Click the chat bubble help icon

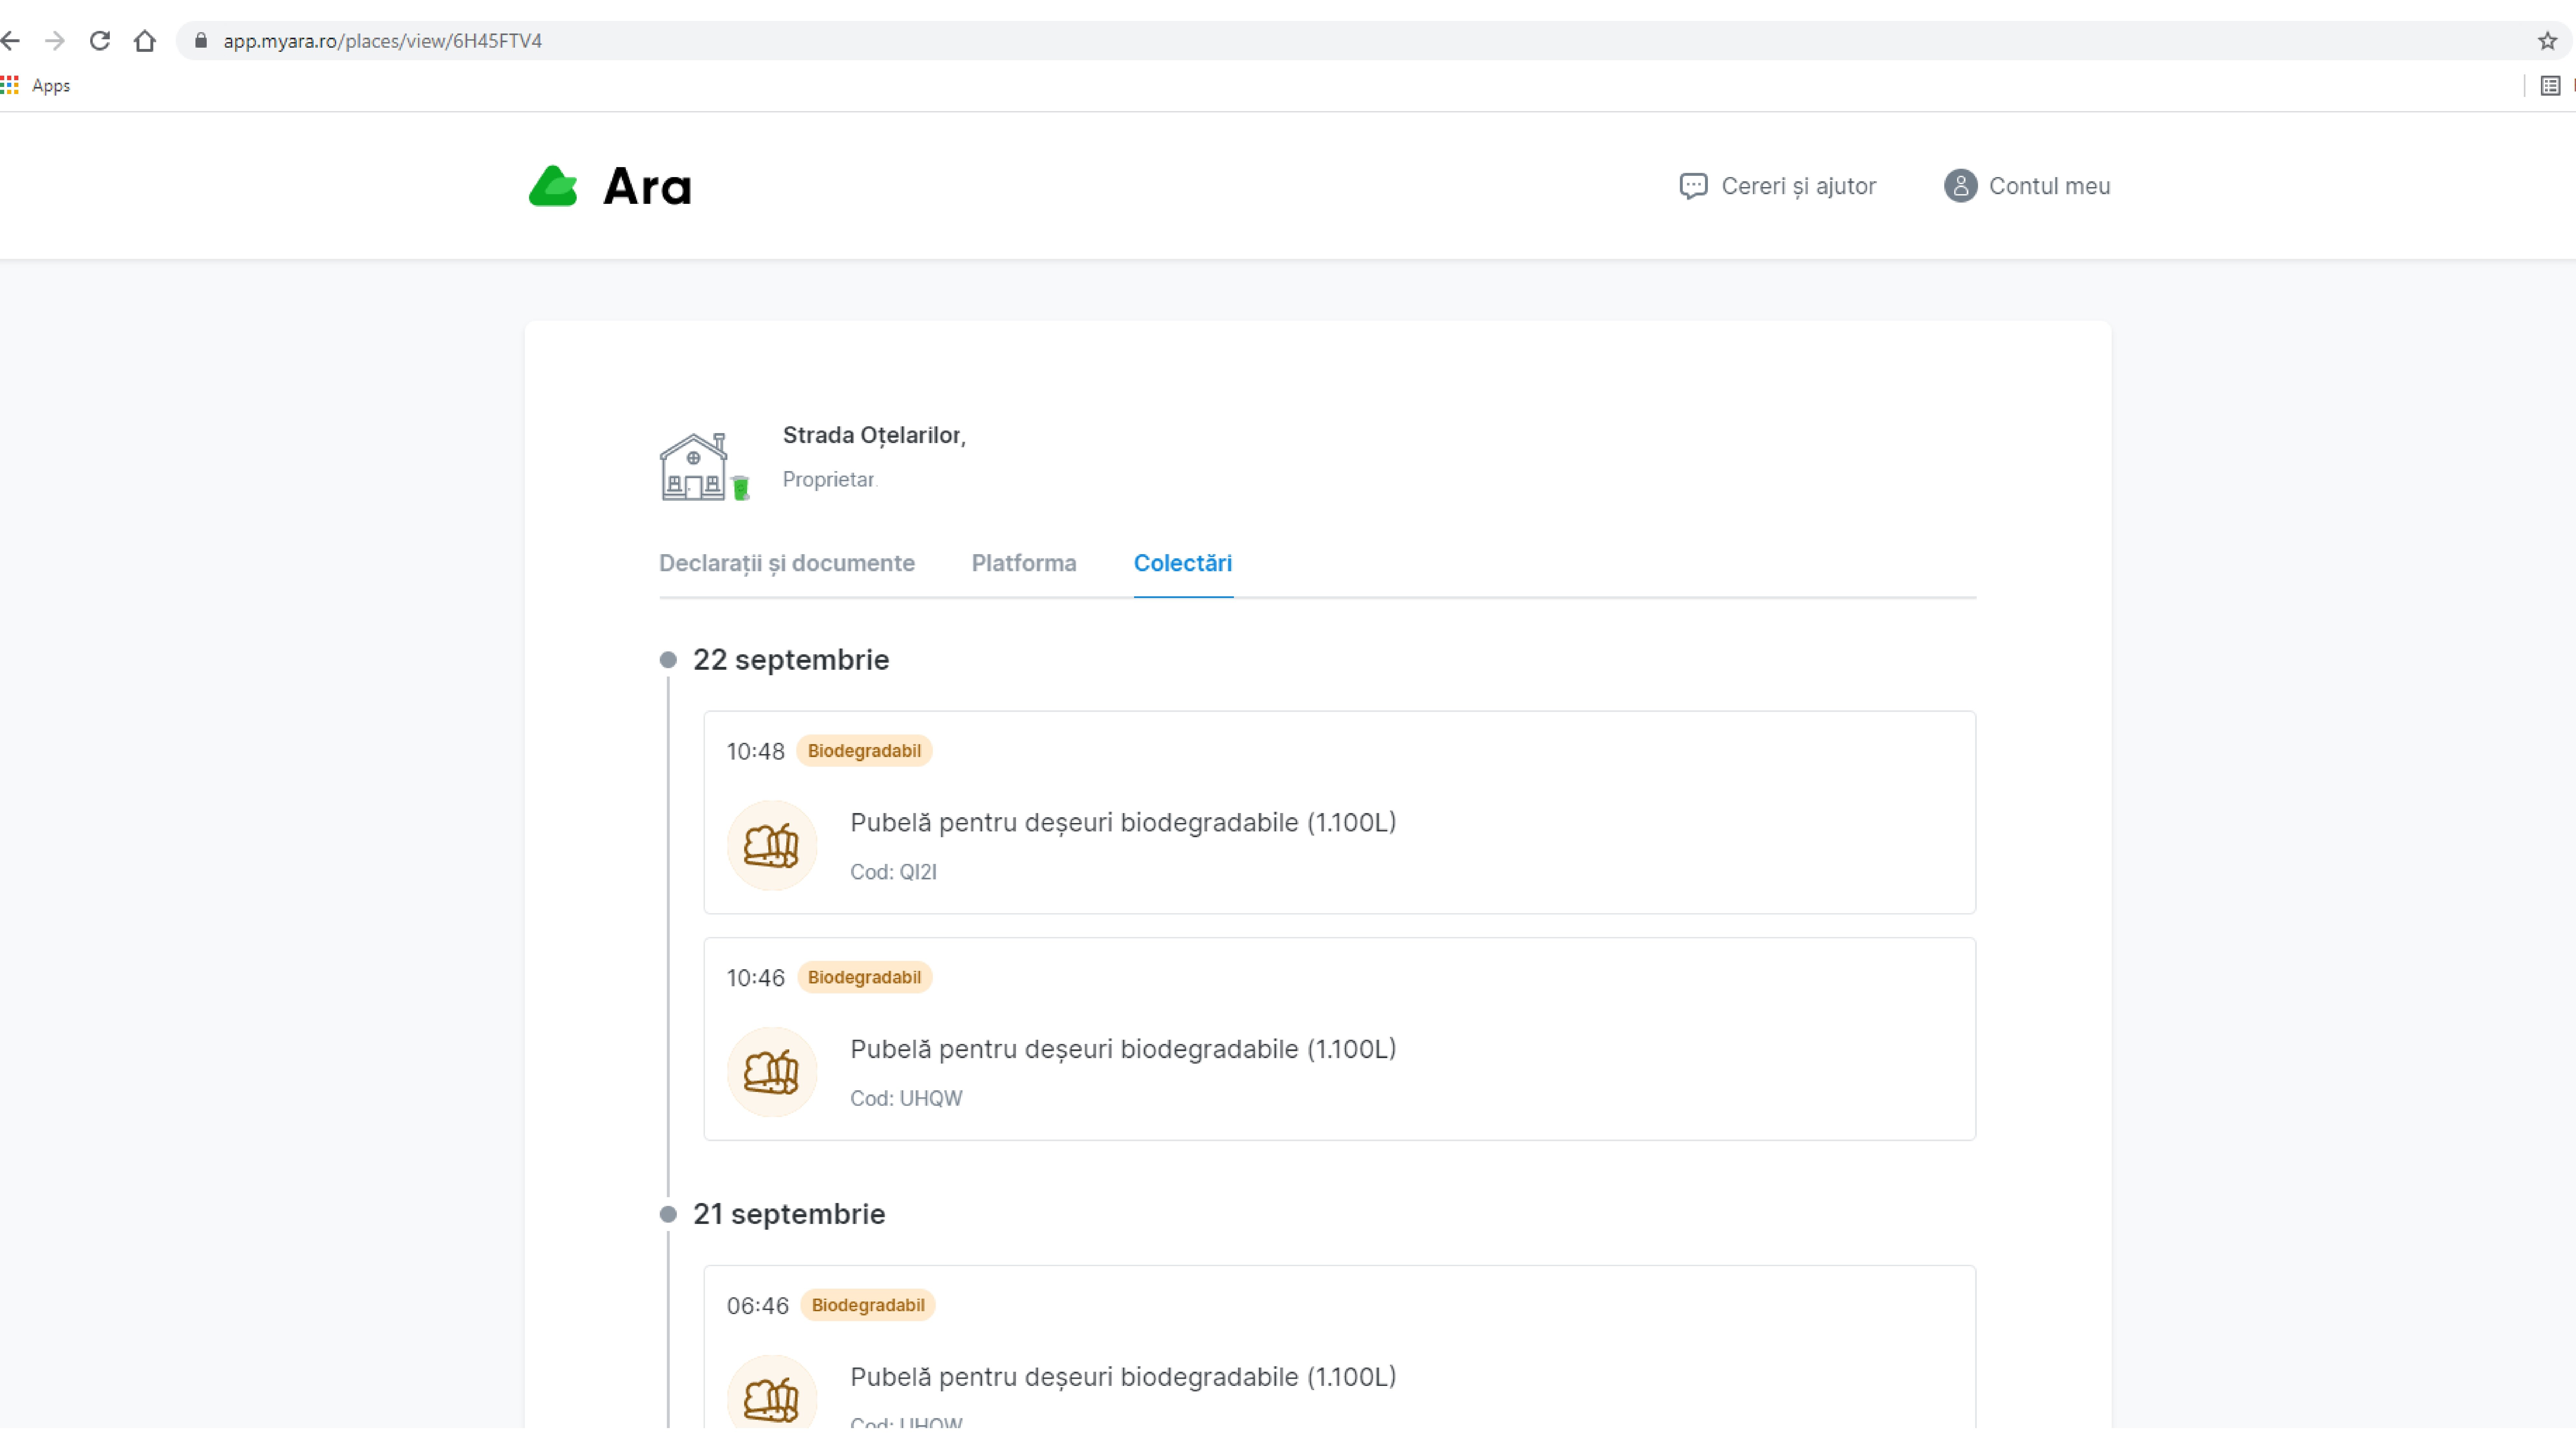pyautogui.click(x=1693, y=186)
